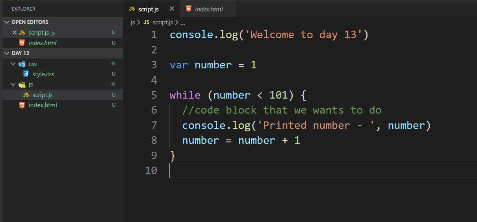The image size is (477, 222).
Task: Open index.html in the DAY 13 tree
Action: pyautogui.click(x=43, y=105)
